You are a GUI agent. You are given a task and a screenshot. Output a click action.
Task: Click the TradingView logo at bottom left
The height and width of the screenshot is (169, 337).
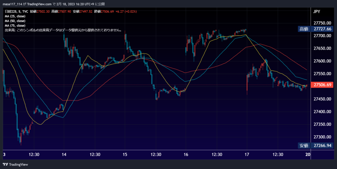pos(15,164)
